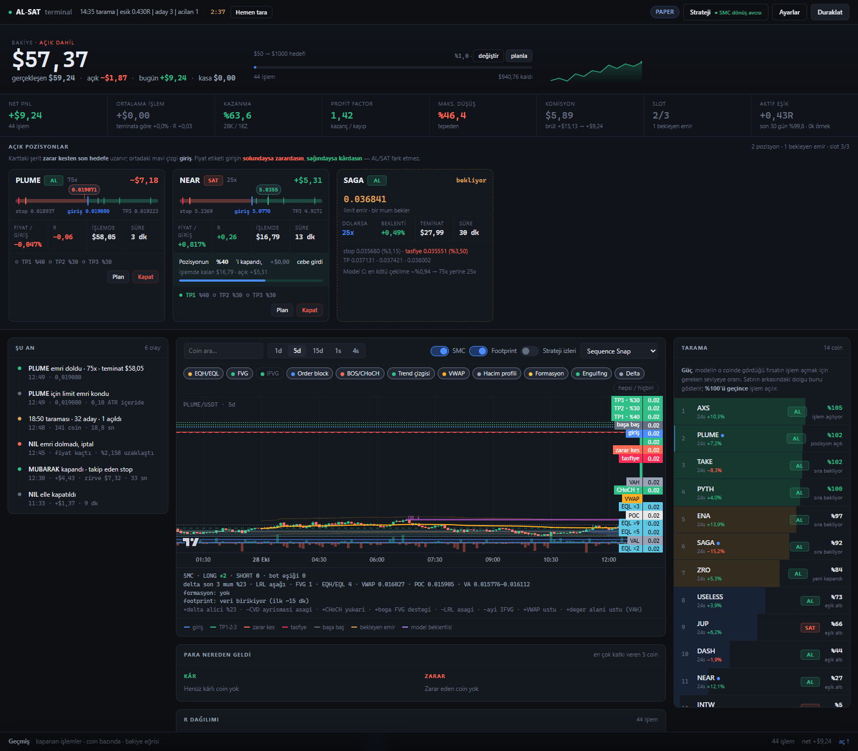The height and width of the screenshot is (751, 858).
Task: Click the hepsi / hiçbiri selector
Action: tap(635, 388)
